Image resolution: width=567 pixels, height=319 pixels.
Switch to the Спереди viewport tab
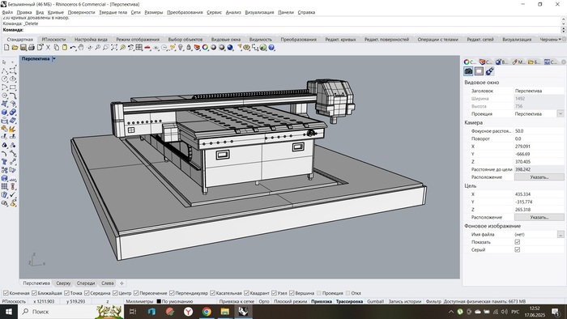(x=86, y=283)
